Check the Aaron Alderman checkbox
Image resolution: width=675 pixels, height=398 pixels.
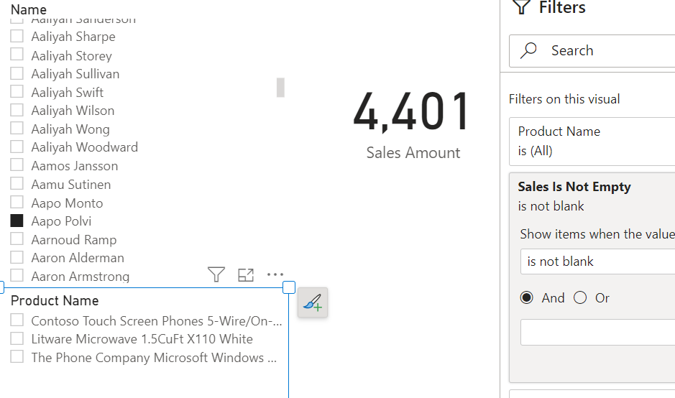point(17,258)
